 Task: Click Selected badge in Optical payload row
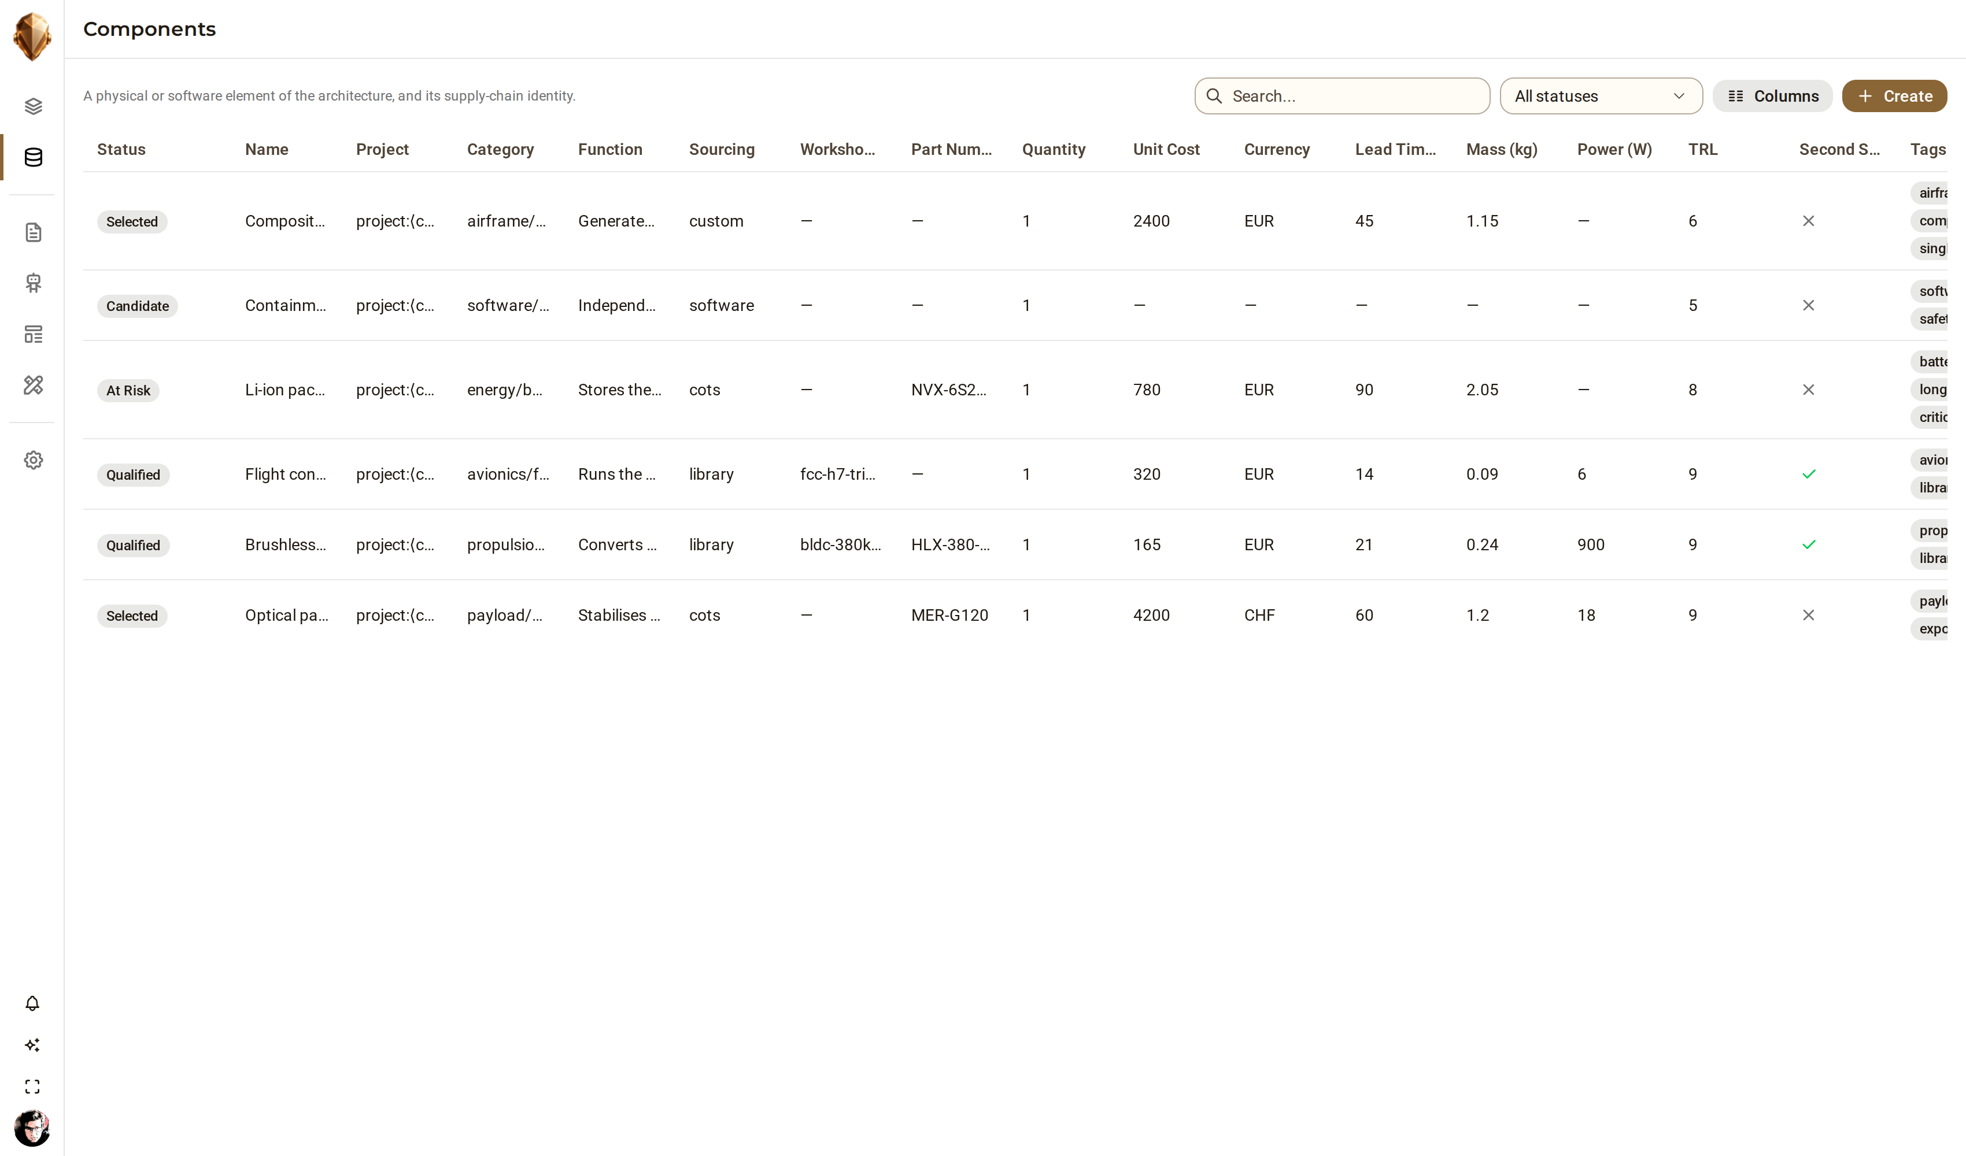(132, 616)
